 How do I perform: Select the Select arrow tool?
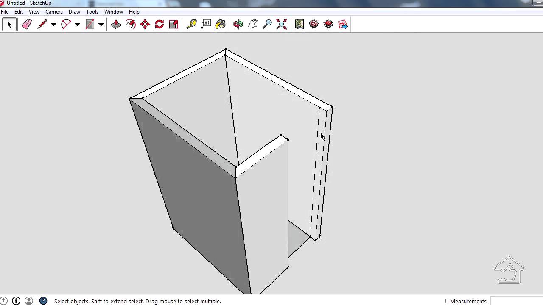(9, 25)
